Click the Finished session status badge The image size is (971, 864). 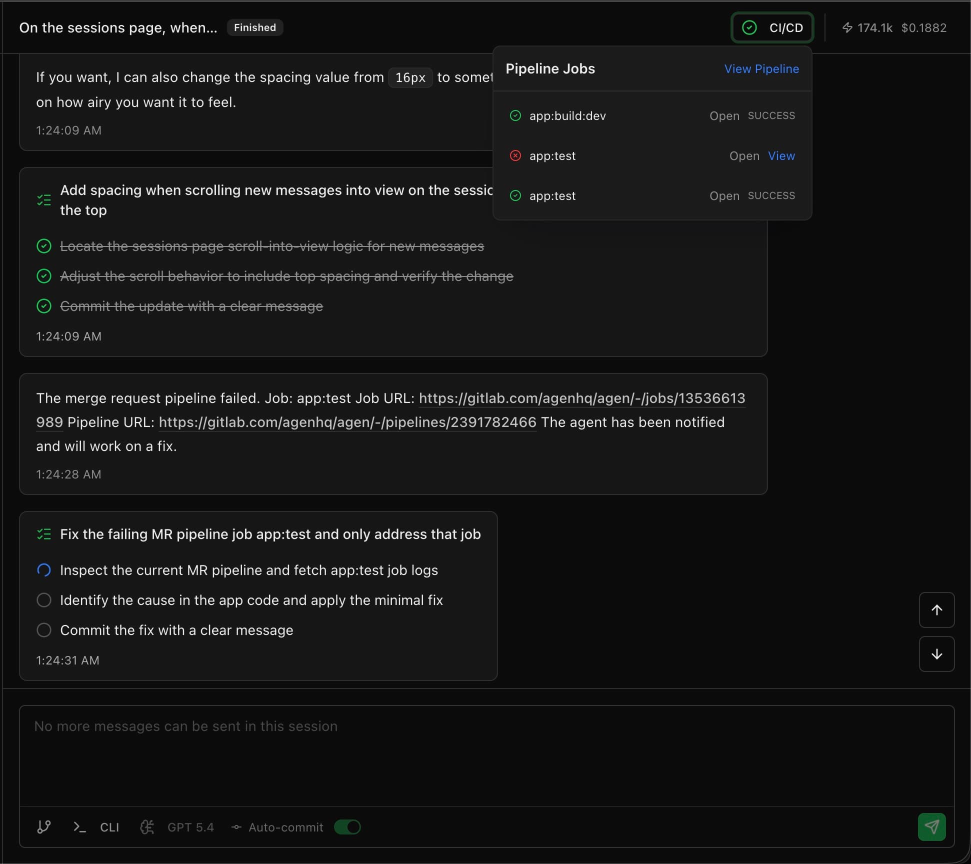click(254, 27)
